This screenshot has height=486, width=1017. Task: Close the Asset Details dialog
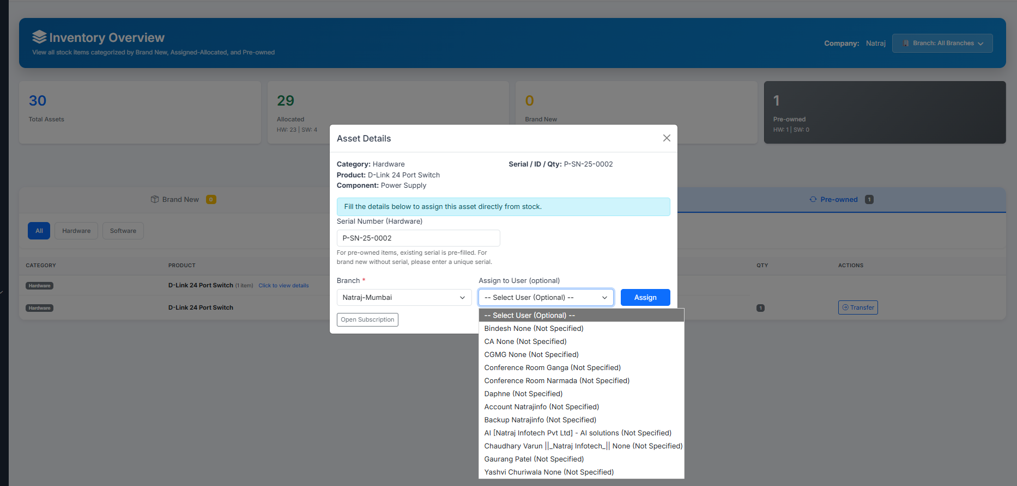coord(667,138)
